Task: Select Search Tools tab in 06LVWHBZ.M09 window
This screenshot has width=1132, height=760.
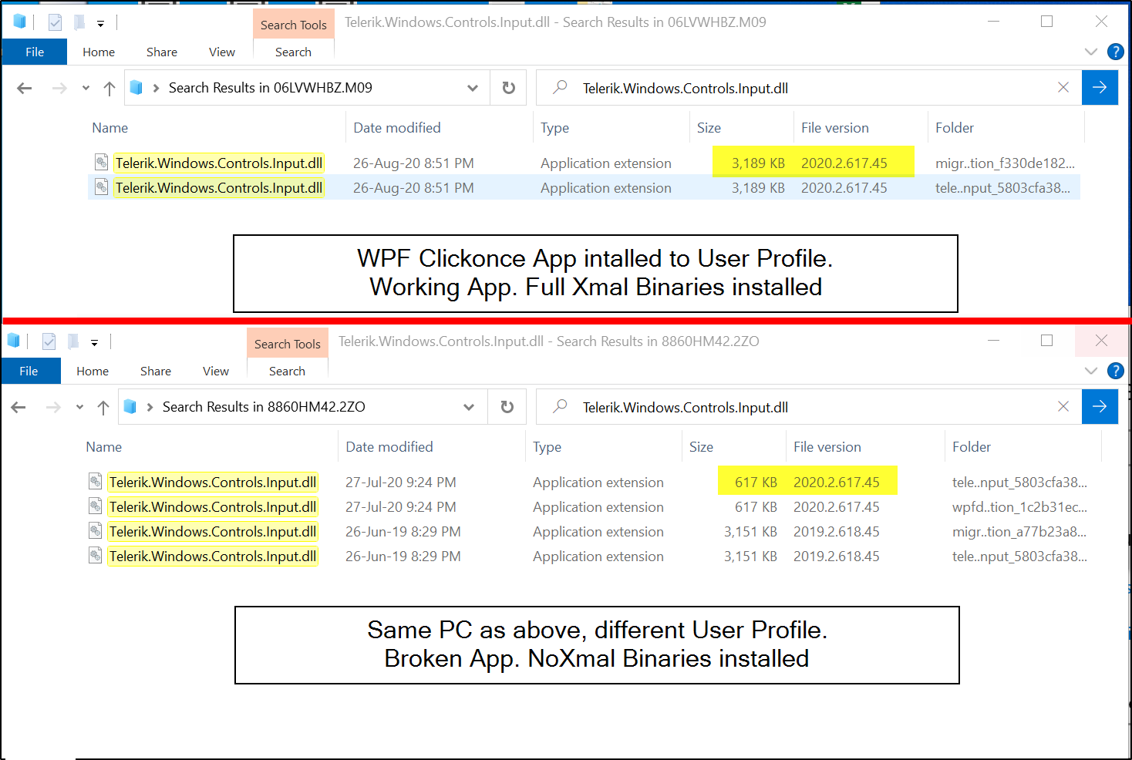Action: (294, 25)
